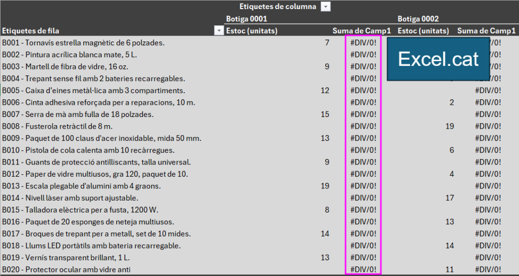Click Botiga 0002 stock value 17 in row B014
Viewport: 519px width, 276px height.
click(x=450, y=198)
